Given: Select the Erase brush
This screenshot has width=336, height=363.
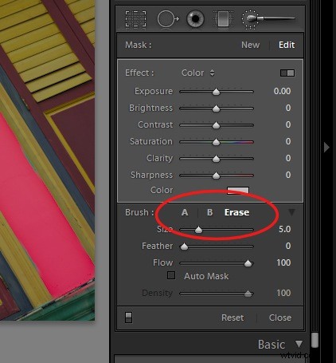Looking at the screenshot, I should (x=236, y=212).
